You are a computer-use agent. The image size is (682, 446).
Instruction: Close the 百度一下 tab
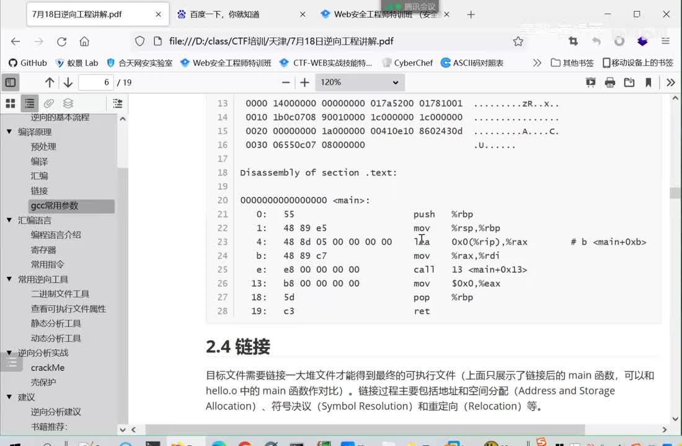tap(303, 14)
